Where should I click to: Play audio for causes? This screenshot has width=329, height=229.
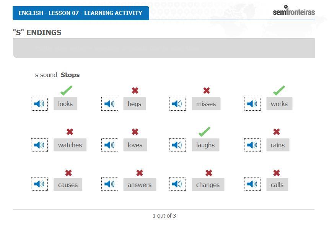[x=39, y=184]
